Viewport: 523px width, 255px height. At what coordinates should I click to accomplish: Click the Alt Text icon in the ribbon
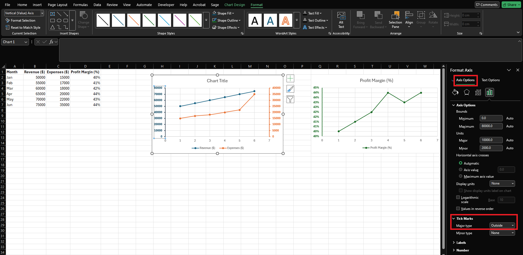[x=341, y=19]
